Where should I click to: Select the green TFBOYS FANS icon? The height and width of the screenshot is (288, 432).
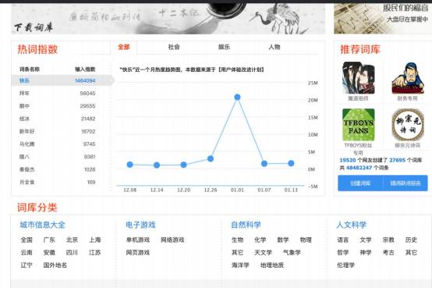(x=358, y=125)
